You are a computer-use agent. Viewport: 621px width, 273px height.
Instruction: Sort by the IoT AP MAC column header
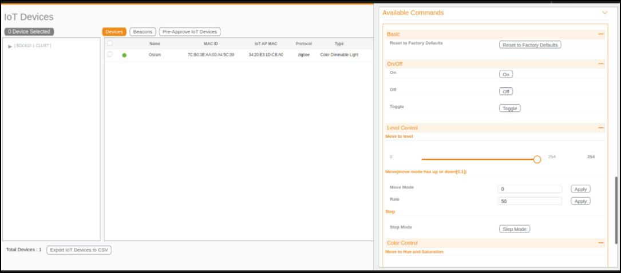click(266, 44)
